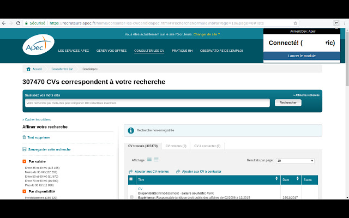Viewport: 349px width, 218px height.
Task: Click the trash icon beside Tout supprimer
Action: [24, 137]
